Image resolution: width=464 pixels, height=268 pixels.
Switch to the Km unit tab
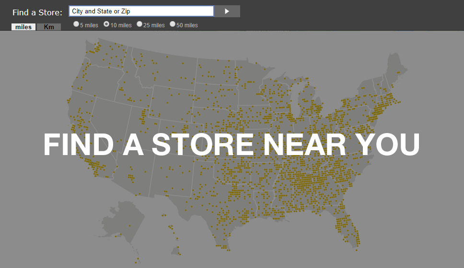point(49,27)
